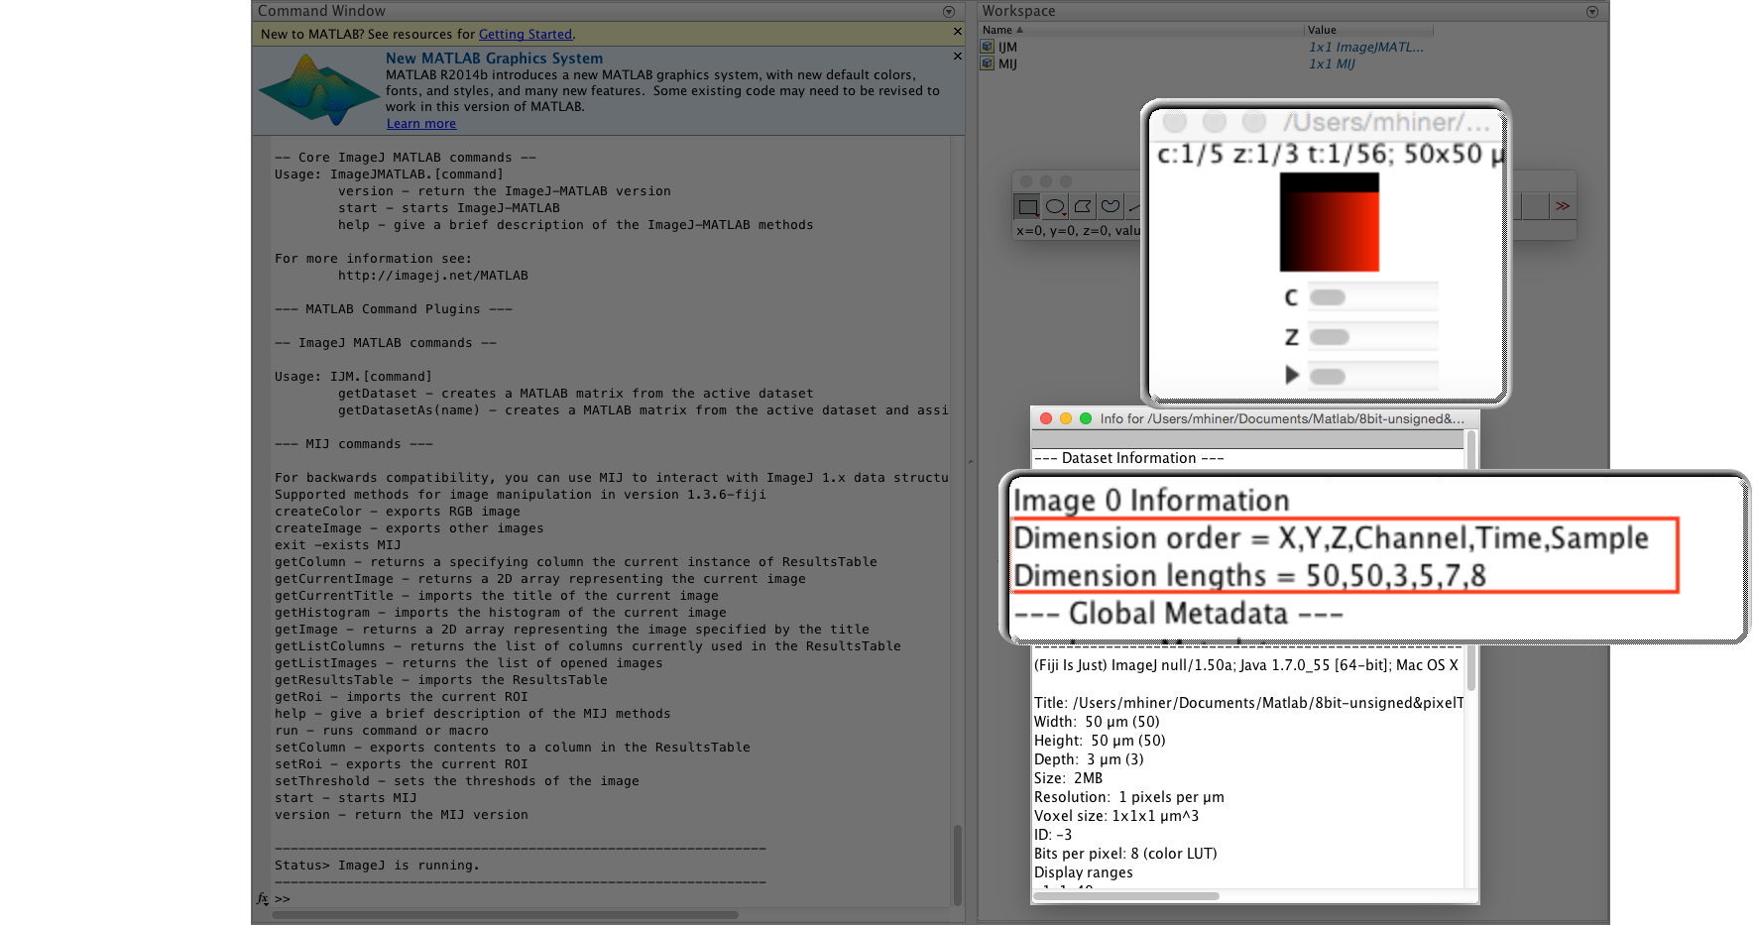Click in the MATLAB command prompt input area
The height and width of the screenshot is (925, 1757).
(x=397, y=898)
